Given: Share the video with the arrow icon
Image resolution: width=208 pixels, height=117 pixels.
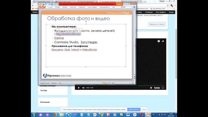Looking at the screenshot, I should coord(163,41).
